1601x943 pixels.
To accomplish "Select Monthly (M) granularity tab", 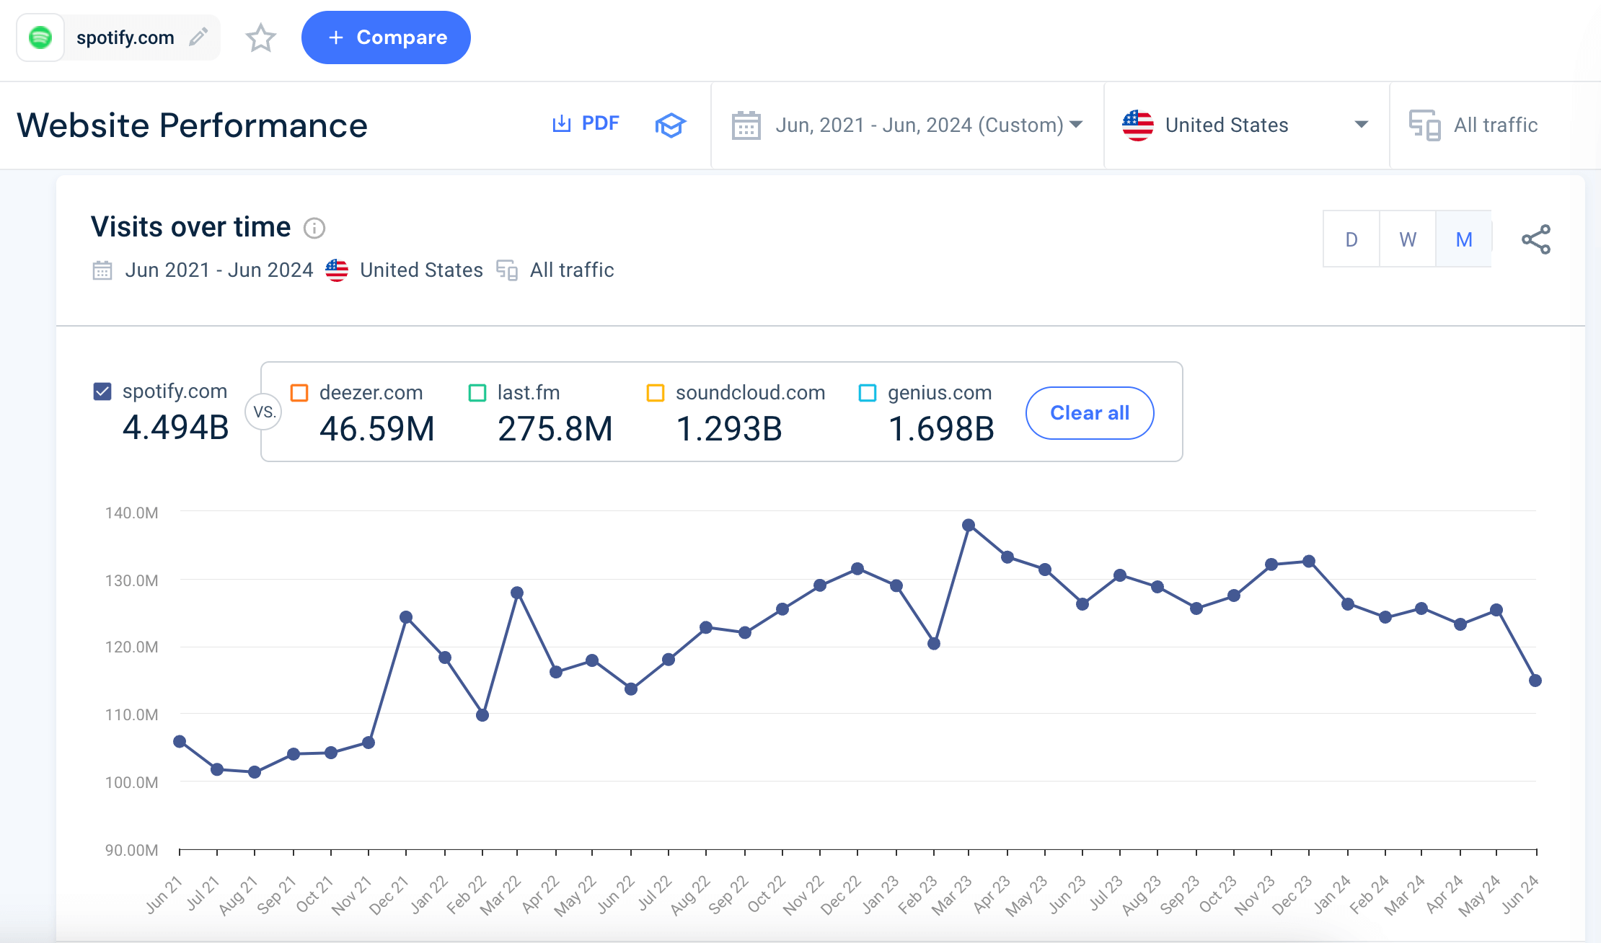I will point(1464,239).
